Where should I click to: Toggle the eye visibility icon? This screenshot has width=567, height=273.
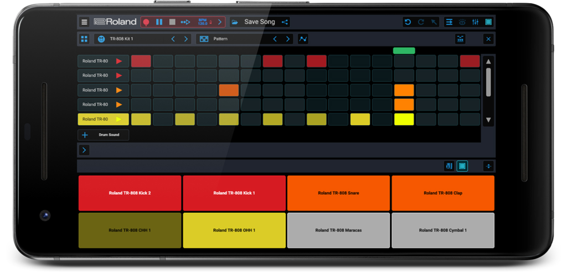[462, 22]
